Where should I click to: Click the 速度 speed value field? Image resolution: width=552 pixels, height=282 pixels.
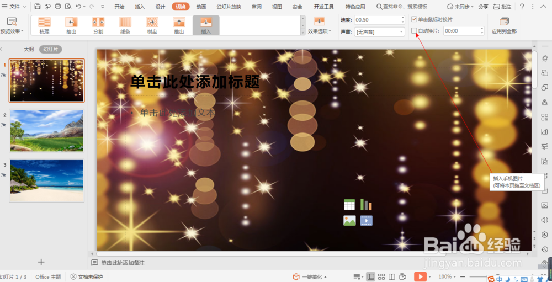(377, 20)
